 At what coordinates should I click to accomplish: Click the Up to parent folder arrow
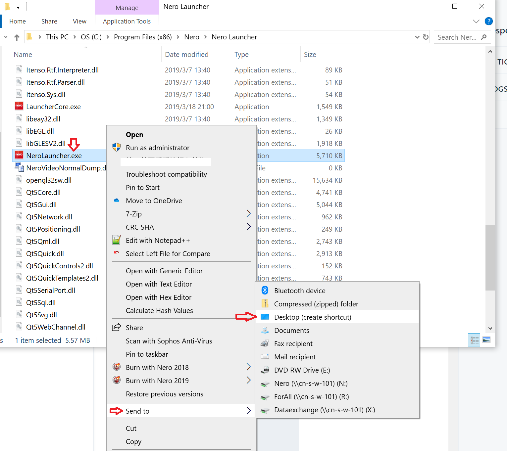tap(17, 37)
